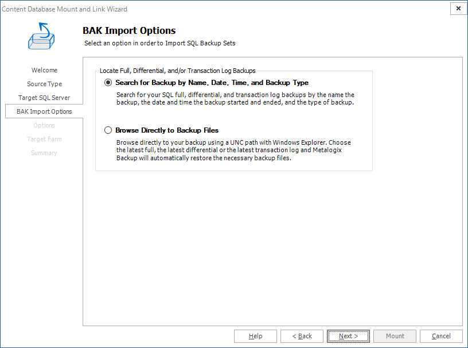Click the 'Locate Full, Differential' group label
468x348 pixels.
pos(178,71)
